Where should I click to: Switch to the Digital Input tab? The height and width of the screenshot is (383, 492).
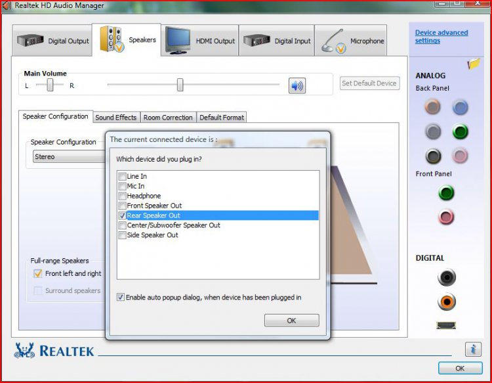276,41
